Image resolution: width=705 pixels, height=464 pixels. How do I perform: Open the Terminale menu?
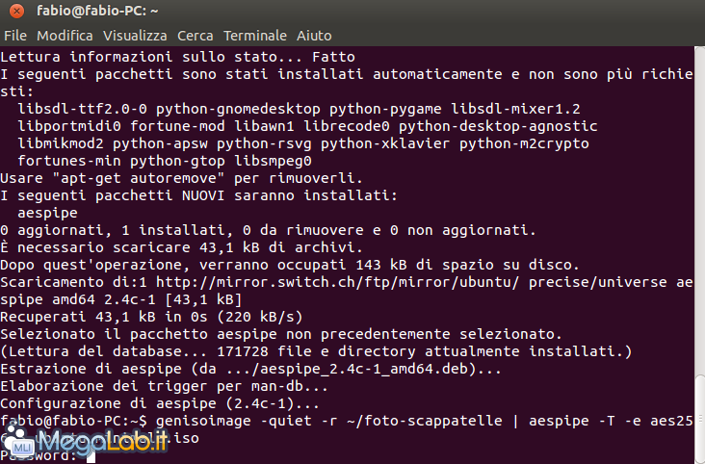click(x=255, y=36)
